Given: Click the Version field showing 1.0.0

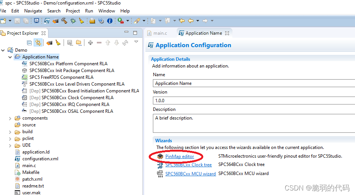Looking at the screenshot, I should pyautogui.click(x=254, y=100).
